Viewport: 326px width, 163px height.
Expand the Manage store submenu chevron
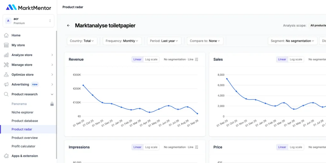coord(52,65)
